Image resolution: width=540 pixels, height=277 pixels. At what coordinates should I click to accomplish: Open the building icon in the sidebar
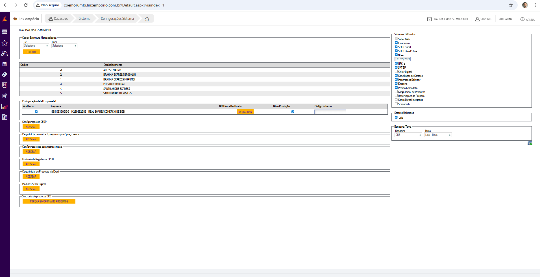[5, 117]
